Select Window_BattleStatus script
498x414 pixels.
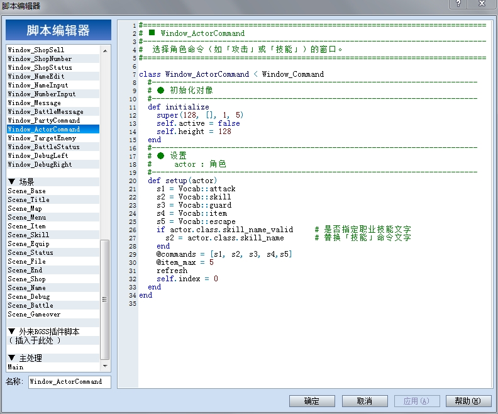click(x=53, y=147)
